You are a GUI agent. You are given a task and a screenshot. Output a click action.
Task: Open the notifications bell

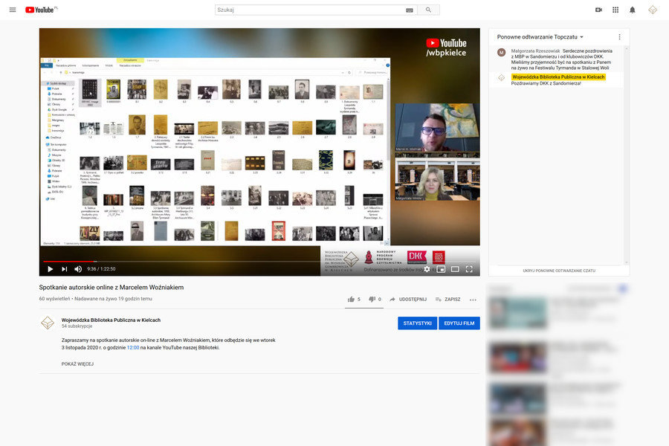tap(633, 10)
